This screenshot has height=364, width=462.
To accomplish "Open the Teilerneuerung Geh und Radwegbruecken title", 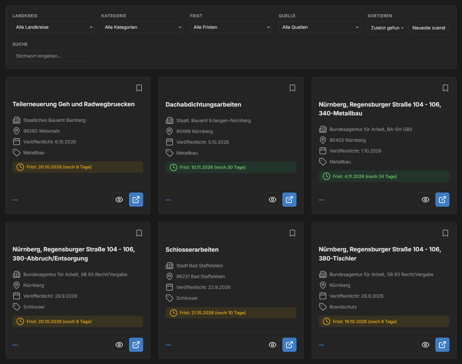I will pyautogui.click(x=74, y=104).
